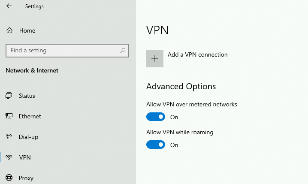Viewport: 308px width, 184px height.
Task: Go to Dial-up settings
Action: [28, 137]
